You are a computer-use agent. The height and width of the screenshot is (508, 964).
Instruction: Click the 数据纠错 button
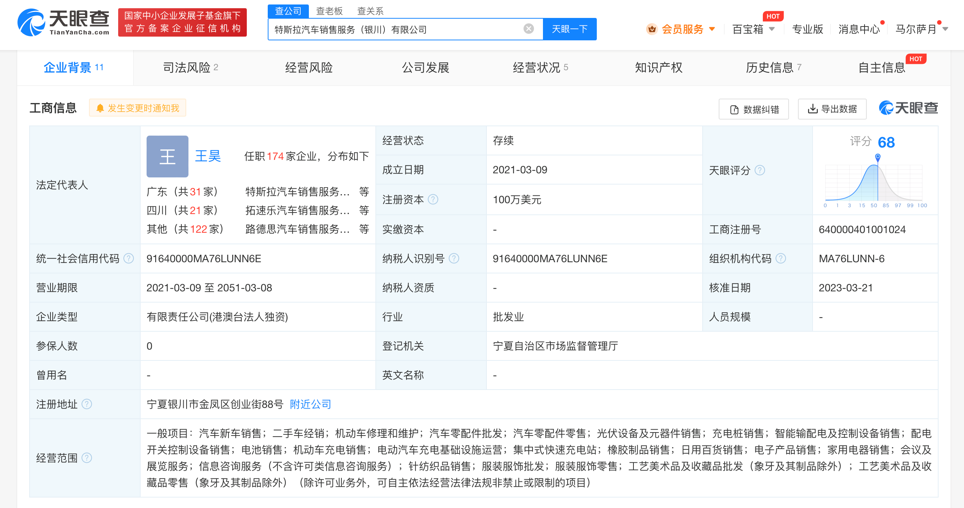coord(754,109)
